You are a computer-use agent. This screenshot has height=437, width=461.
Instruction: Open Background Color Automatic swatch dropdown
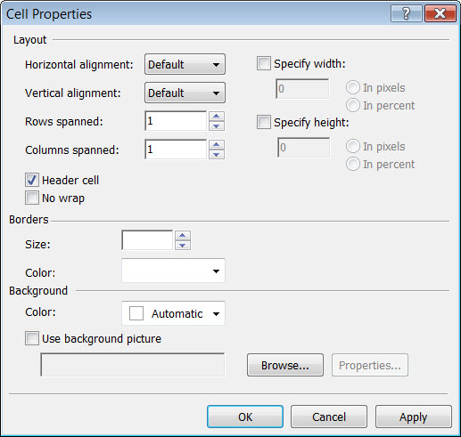tap(173, 313)
